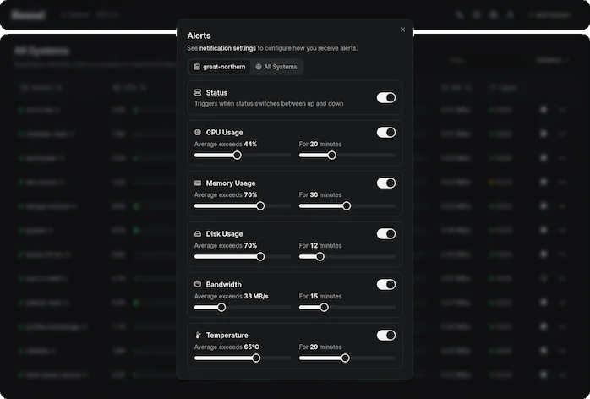Viewport: 590px width, 399px height.
Task: Disable the Status alert toggle
Action: [x=385, y=98]
